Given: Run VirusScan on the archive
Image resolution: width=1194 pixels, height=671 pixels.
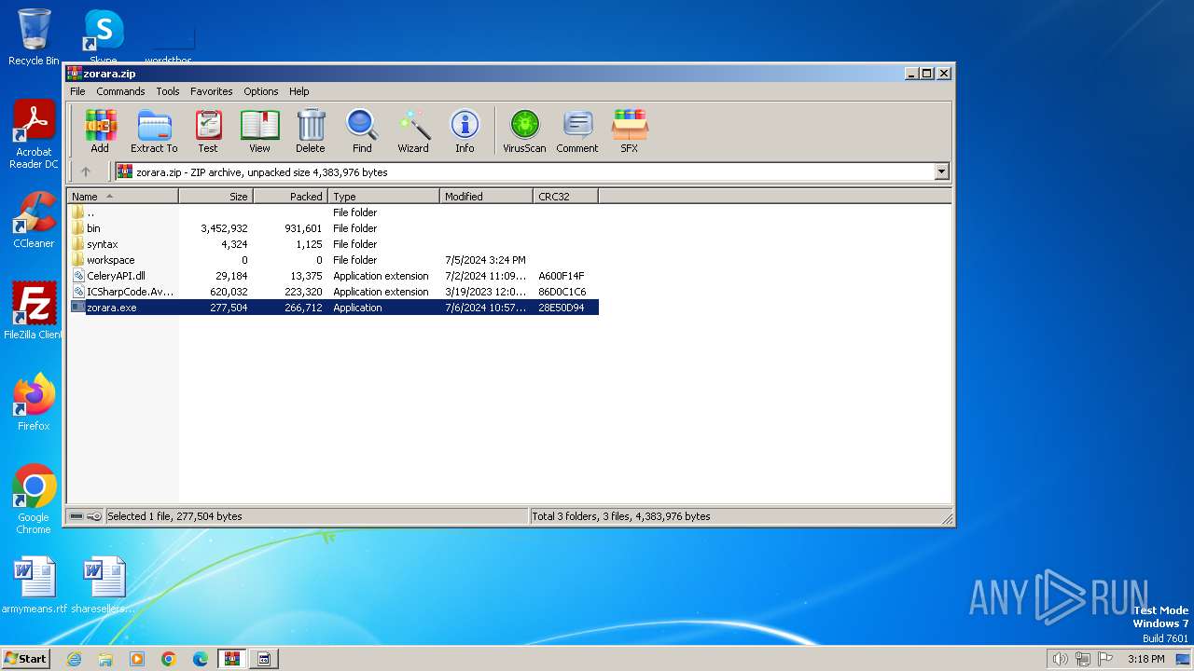Looking at the screenshot, I should click(524, 130).
